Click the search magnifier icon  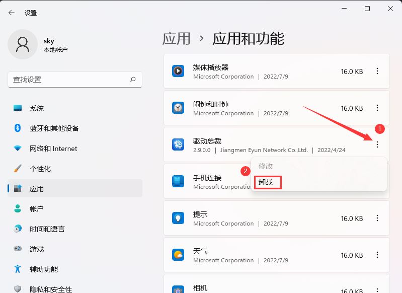click(133, 80)
